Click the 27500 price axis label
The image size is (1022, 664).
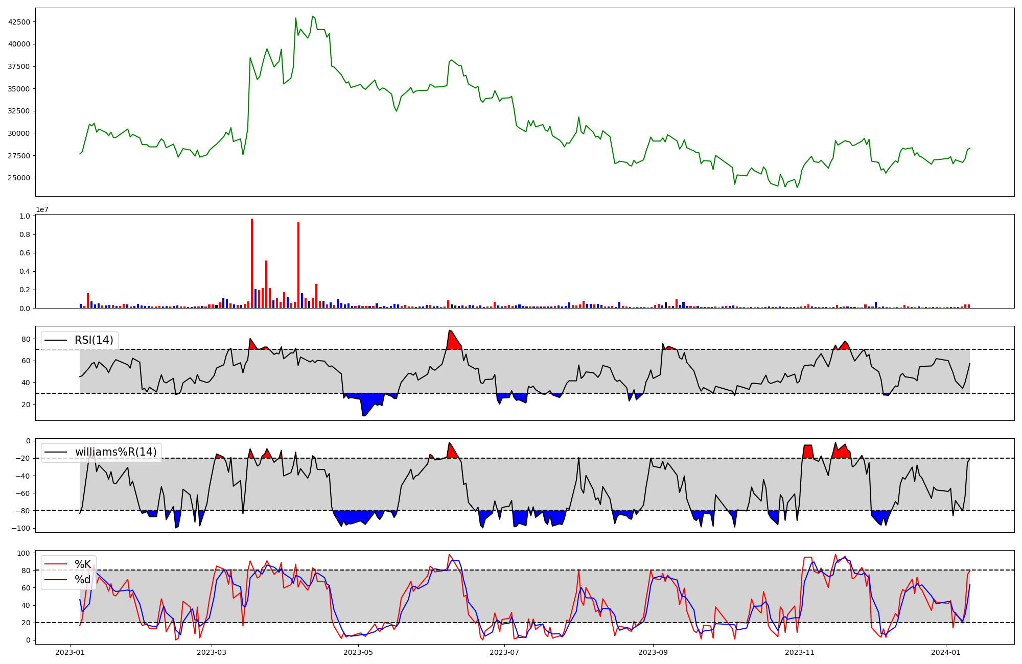tap(19, 156)
